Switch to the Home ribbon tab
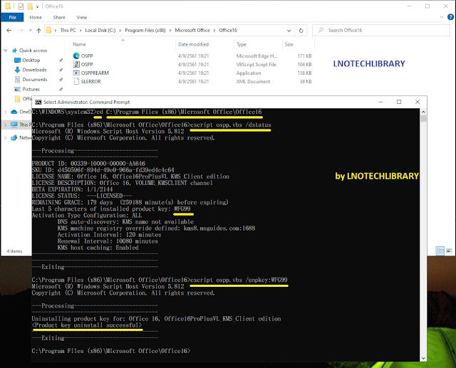456x368 pixels. (36, 17)
